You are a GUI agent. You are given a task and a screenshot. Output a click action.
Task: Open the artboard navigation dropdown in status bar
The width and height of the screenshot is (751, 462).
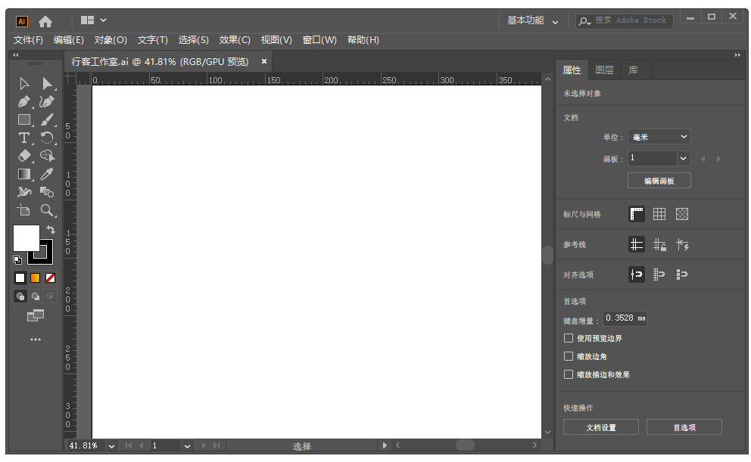pyautogui.click(x=187, y=445)
